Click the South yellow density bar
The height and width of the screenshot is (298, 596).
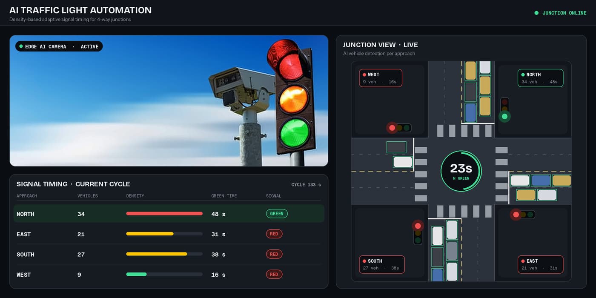point(157,255)
